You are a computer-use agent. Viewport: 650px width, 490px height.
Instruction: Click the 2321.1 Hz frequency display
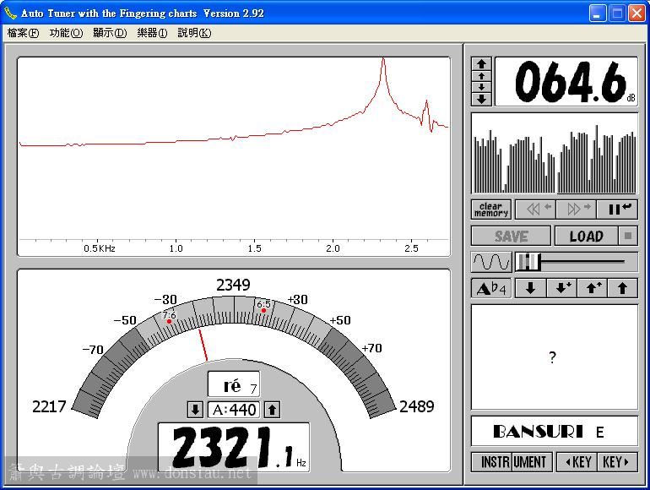[234, 447]
